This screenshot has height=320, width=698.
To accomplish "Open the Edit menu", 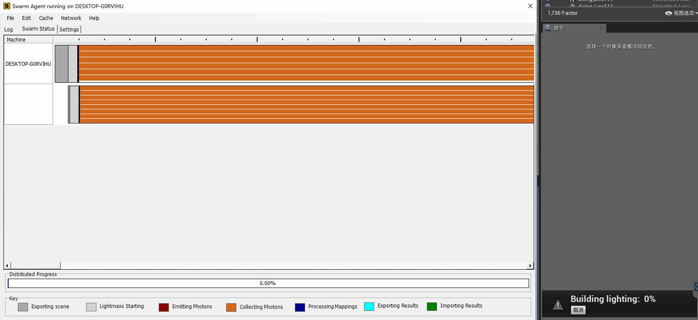I will coord(27,18).
